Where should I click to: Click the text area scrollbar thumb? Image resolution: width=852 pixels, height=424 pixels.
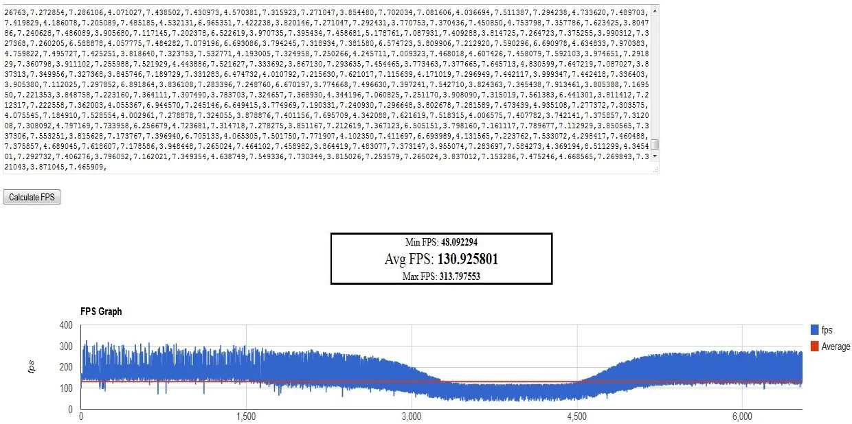pos(655,144)
